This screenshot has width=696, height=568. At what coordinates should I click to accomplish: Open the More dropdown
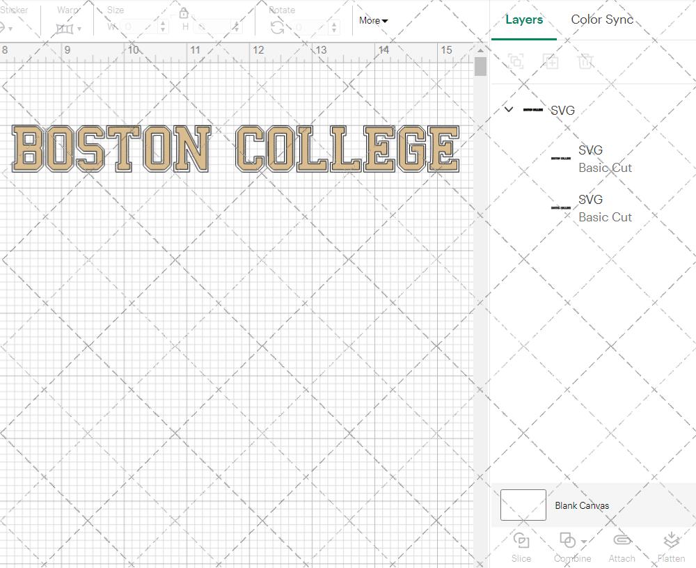point(373,21)
